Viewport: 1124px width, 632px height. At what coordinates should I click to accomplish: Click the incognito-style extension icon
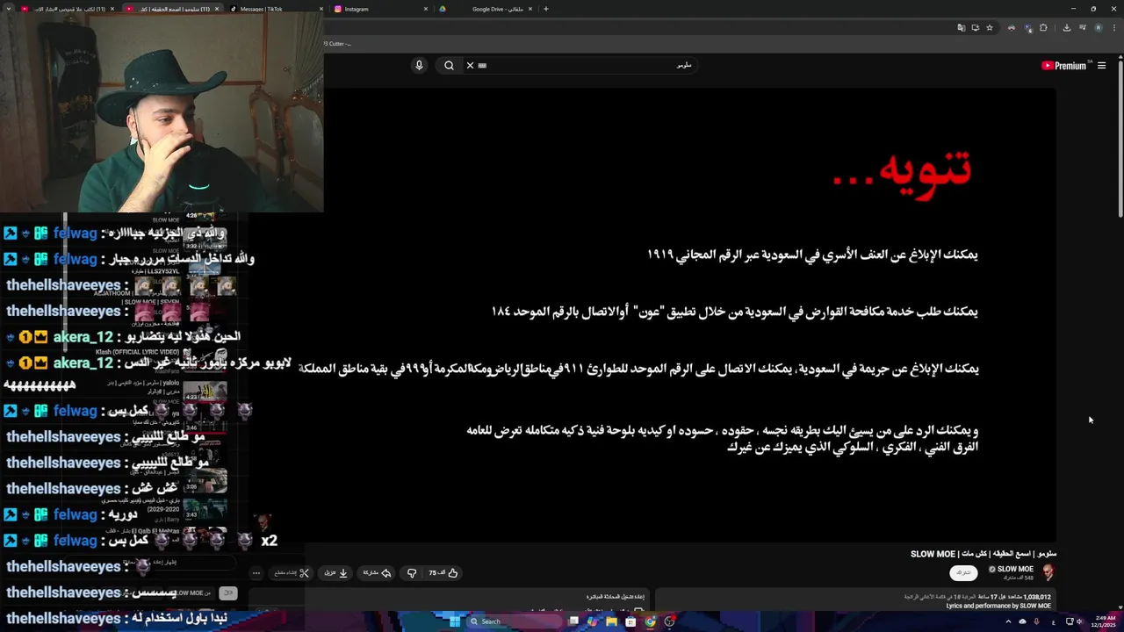click(1012, 27)
